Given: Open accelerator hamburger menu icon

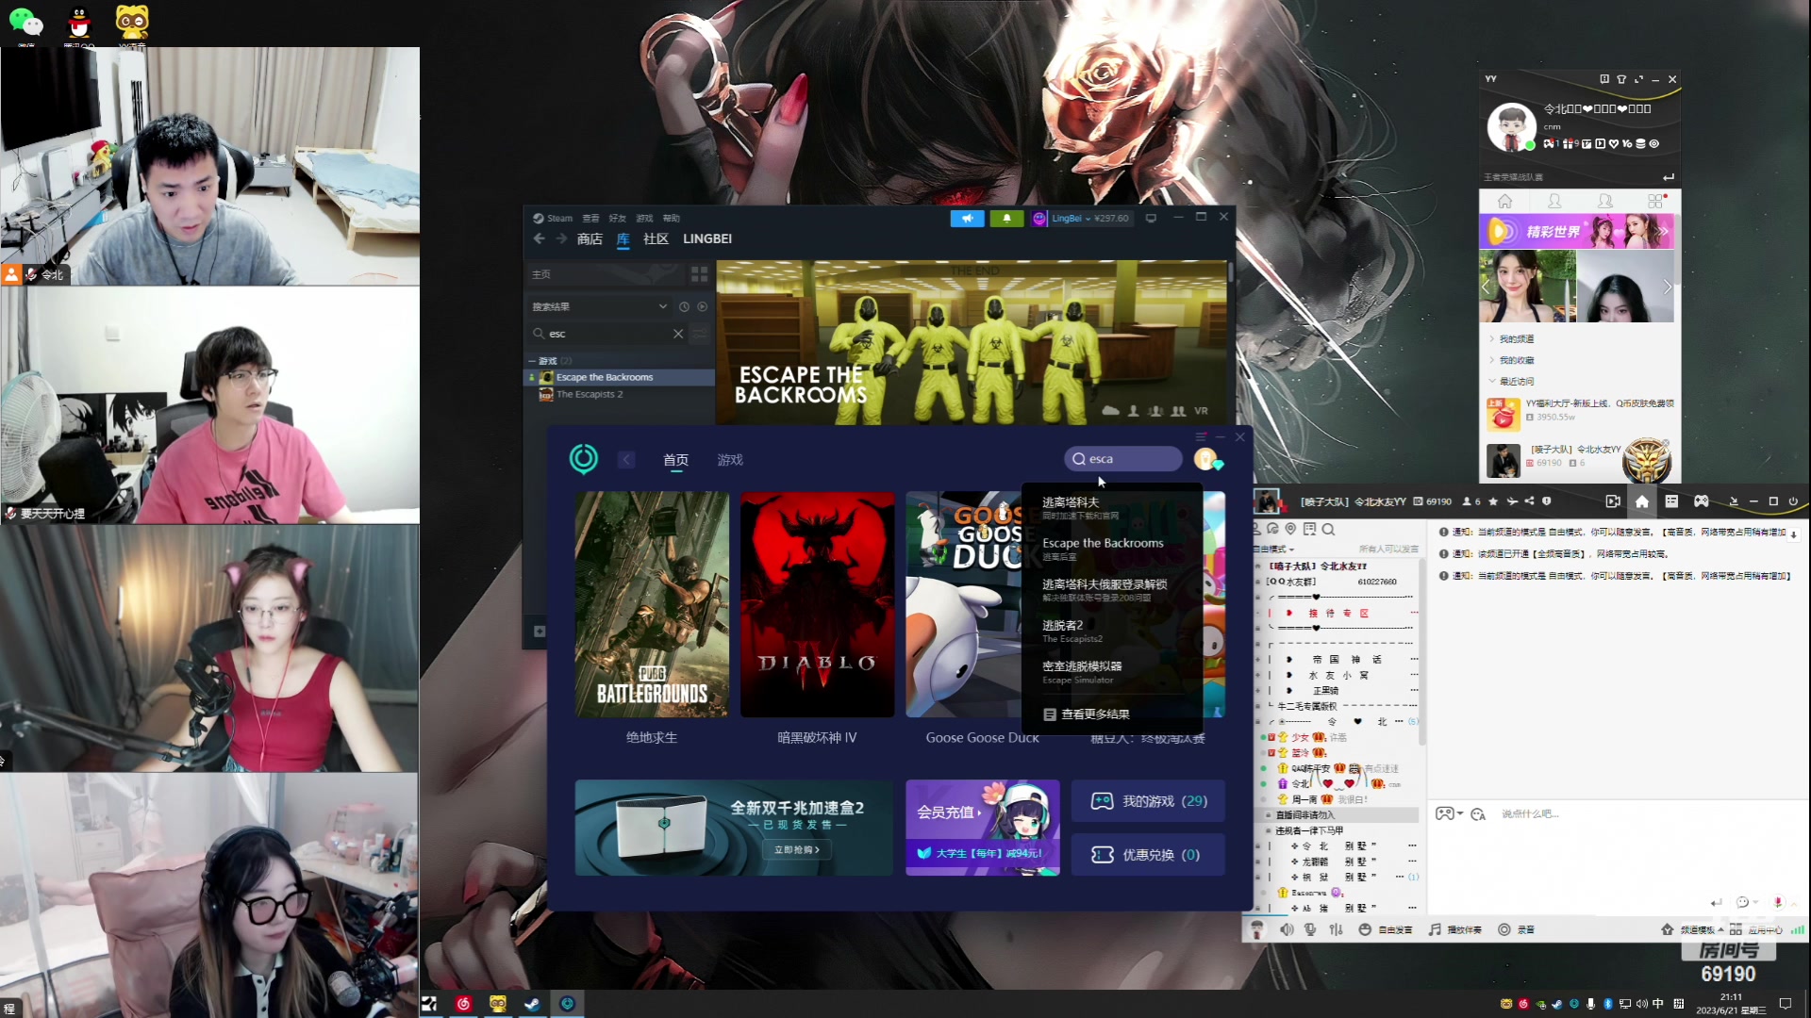Looking at the screenshot, I should click(x=1201, y=436).
